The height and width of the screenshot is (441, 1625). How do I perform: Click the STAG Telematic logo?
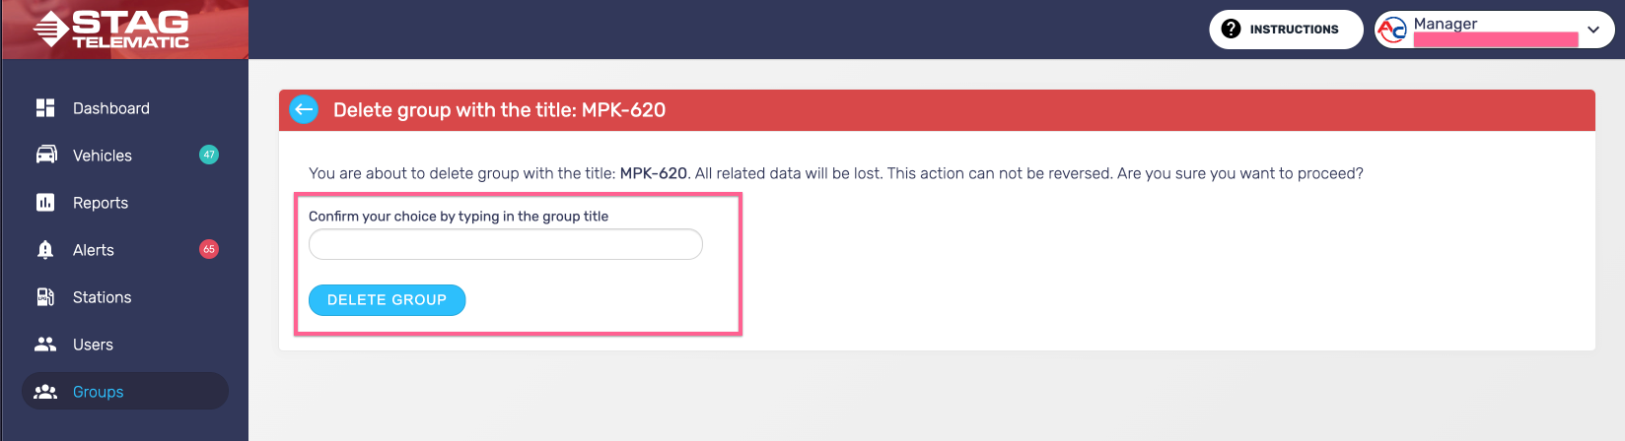click(110, 30)
